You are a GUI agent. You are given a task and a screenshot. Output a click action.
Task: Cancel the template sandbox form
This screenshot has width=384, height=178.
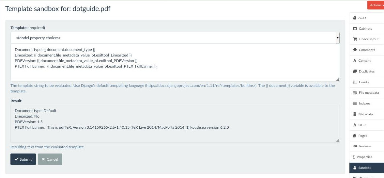[50, 159]
